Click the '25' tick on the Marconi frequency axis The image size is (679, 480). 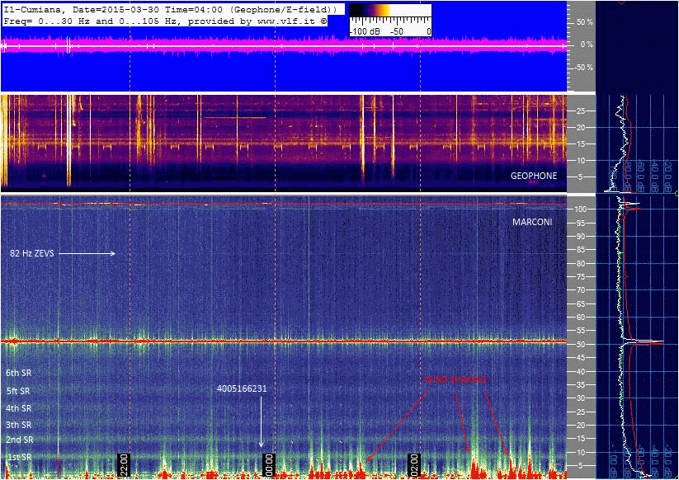[581, 412]
